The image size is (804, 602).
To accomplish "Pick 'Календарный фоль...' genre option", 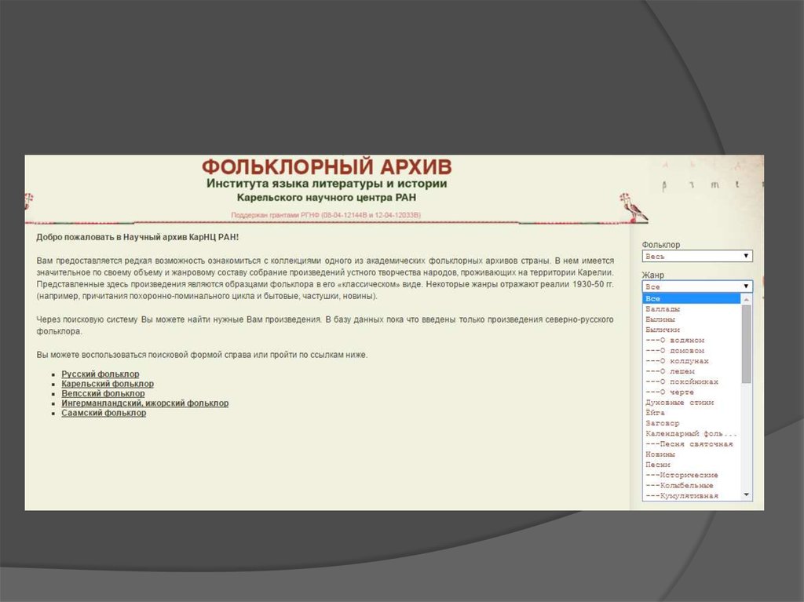I will (x=691, y=433).
